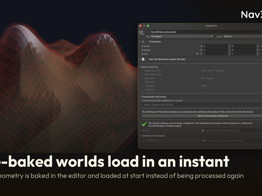Click the green zoom button of Inspector window
The height and width of the screenshot is (196, 262).
click(x=148, y=26)
